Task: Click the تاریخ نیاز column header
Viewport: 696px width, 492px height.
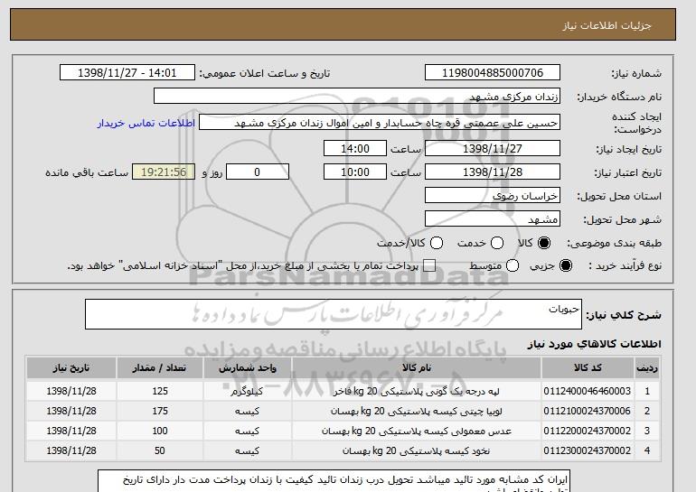Action: pos(71,368)
